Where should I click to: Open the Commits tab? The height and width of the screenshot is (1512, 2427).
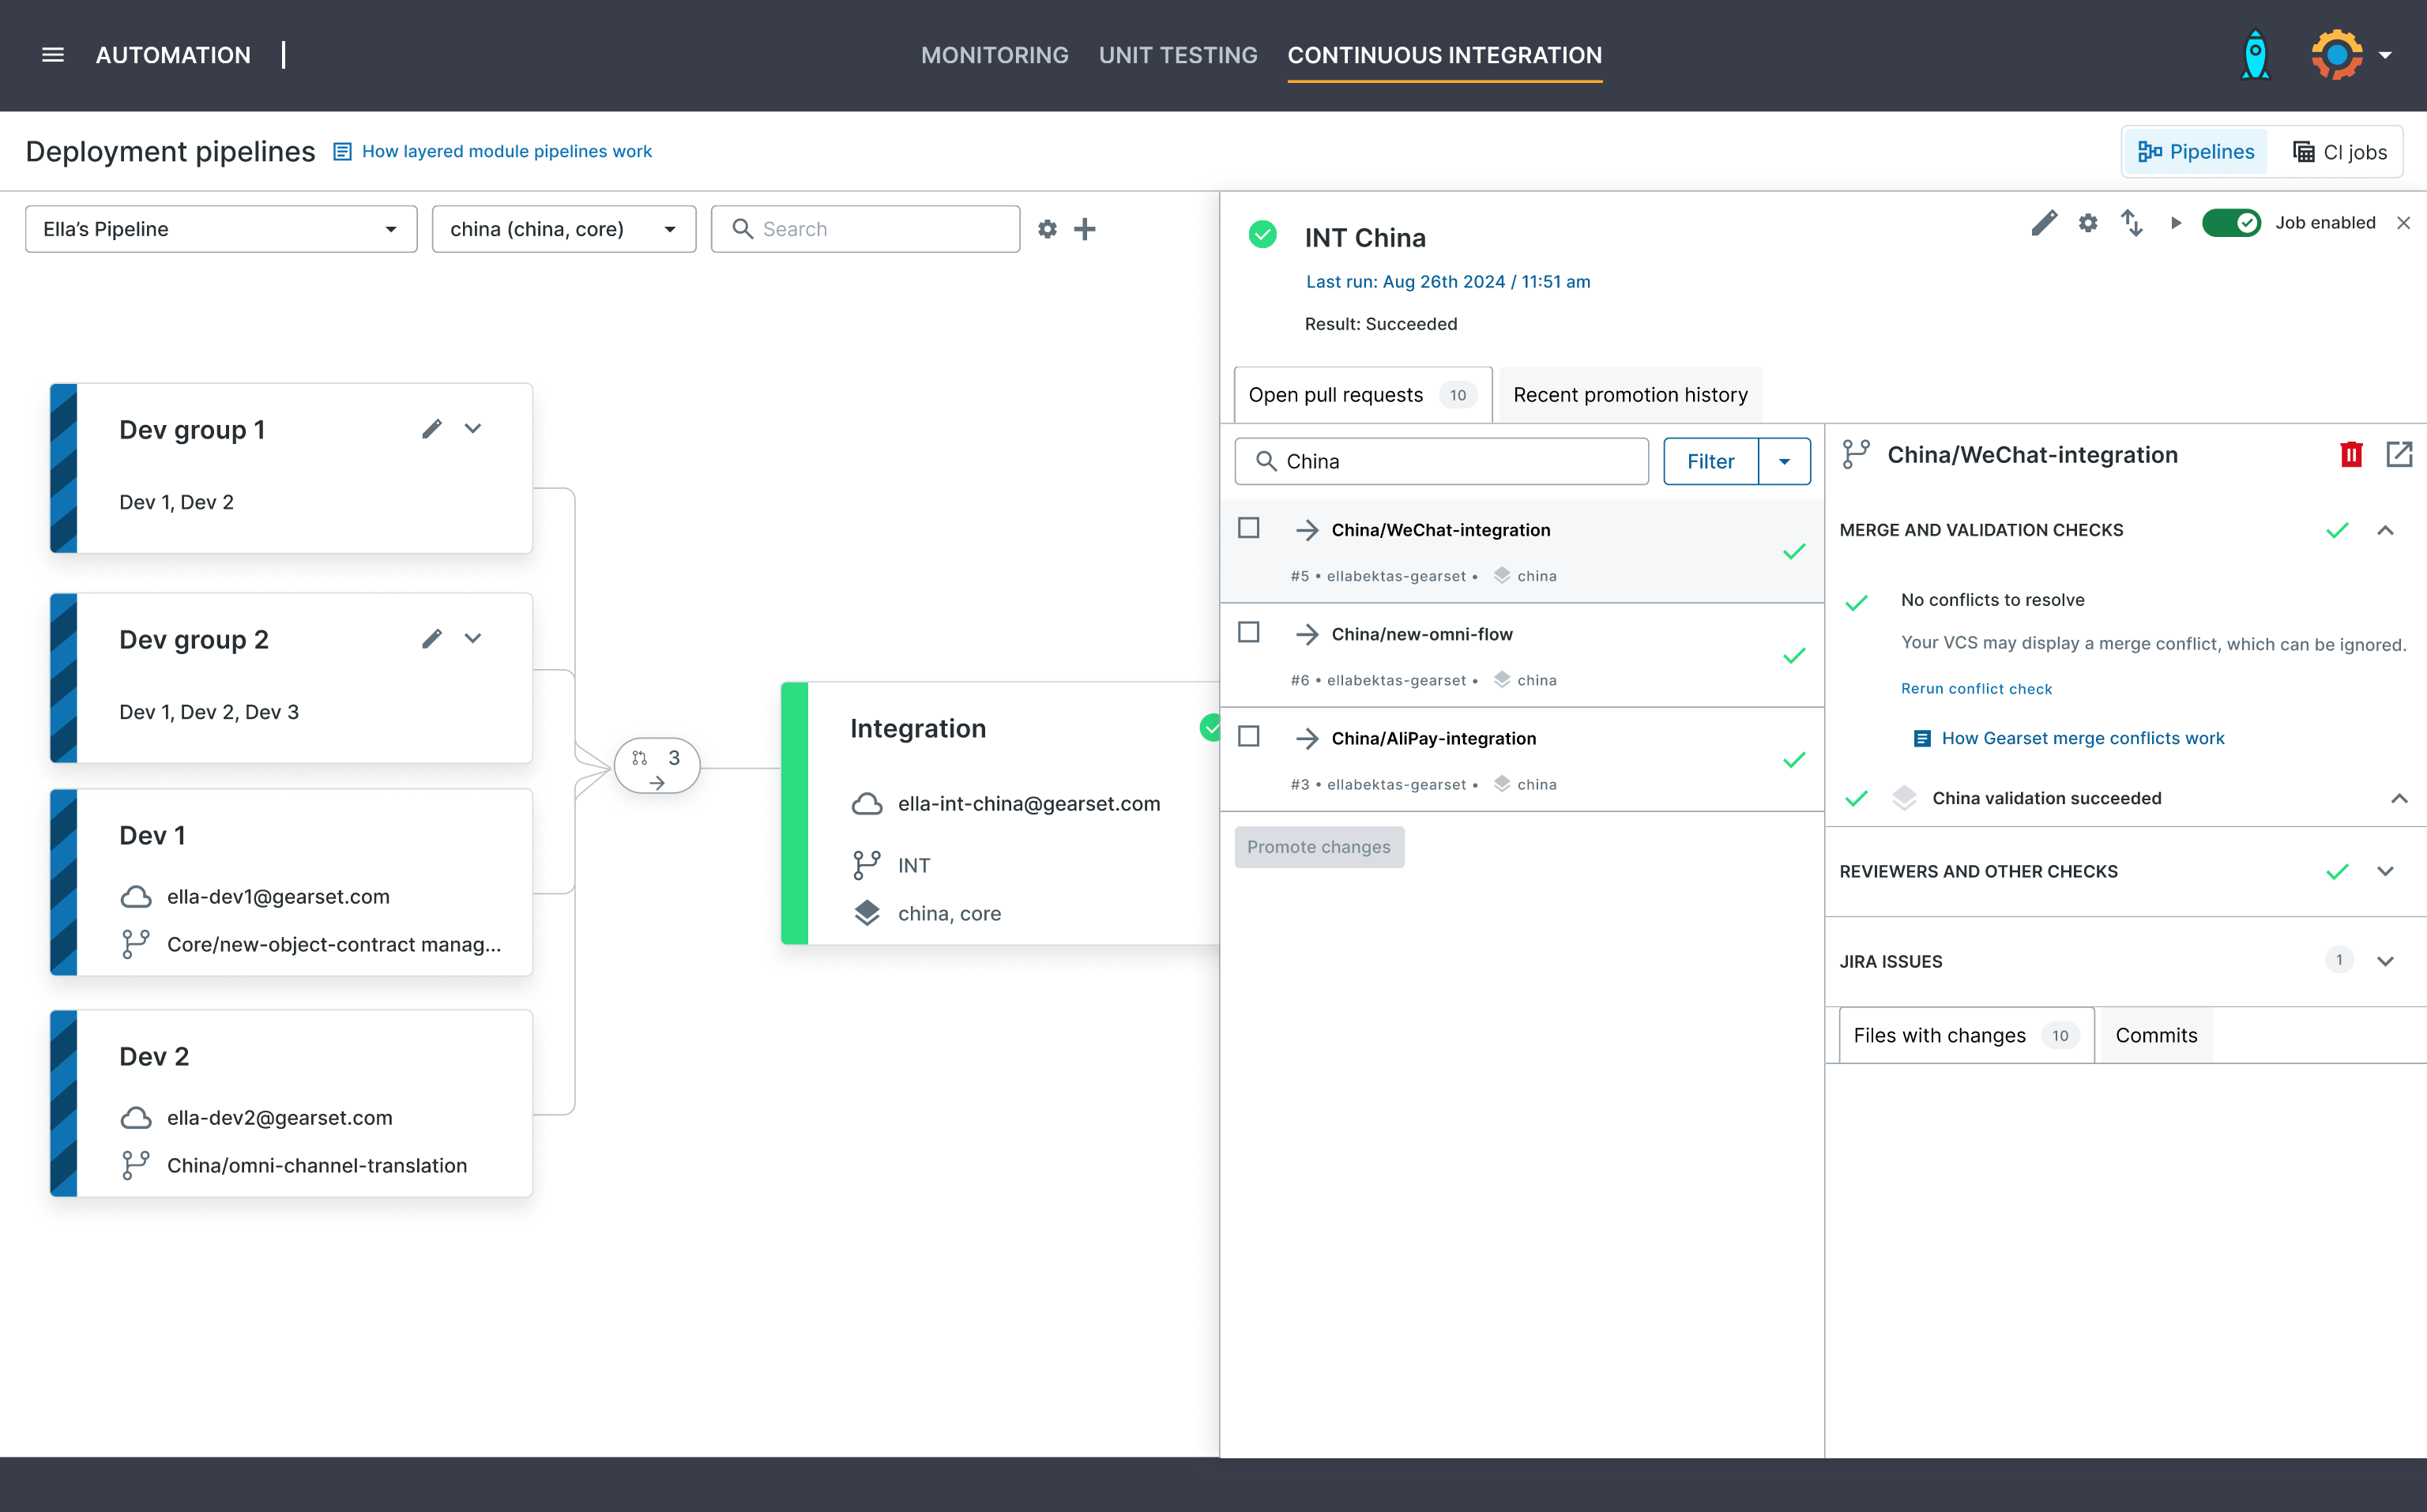(2156, 1035)
